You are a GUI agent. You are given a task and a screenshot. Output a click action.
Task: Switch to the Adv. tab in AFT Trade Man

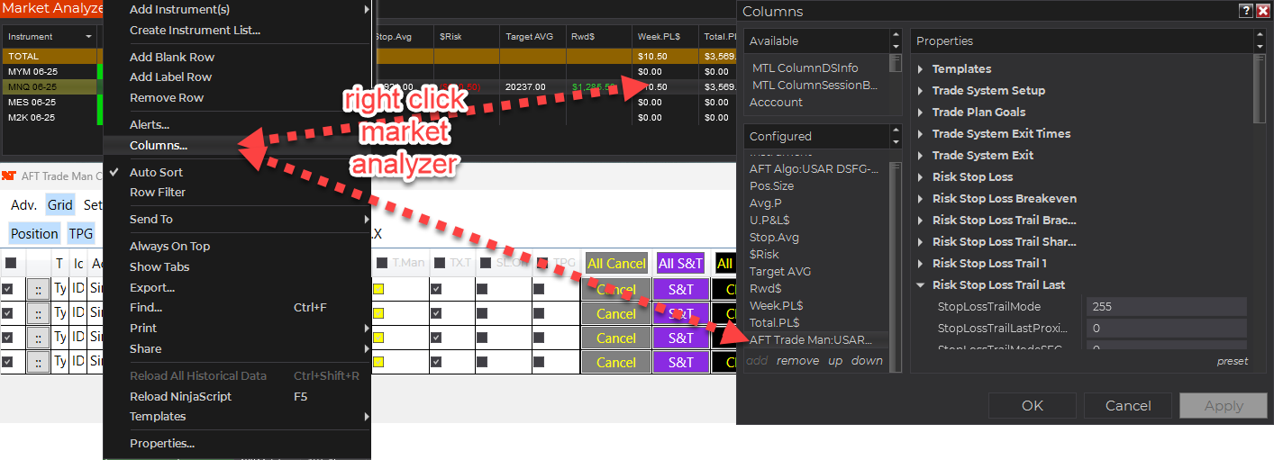(23, 204)
